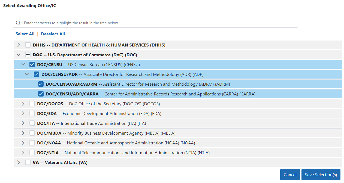Select the DOC/NOAA tree item label
344x183 pixels.
(116, 143)
